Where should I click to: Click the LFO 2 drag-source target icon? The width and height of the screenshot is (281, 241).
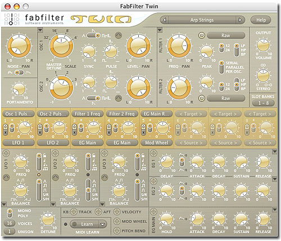(x=55, y=153)
